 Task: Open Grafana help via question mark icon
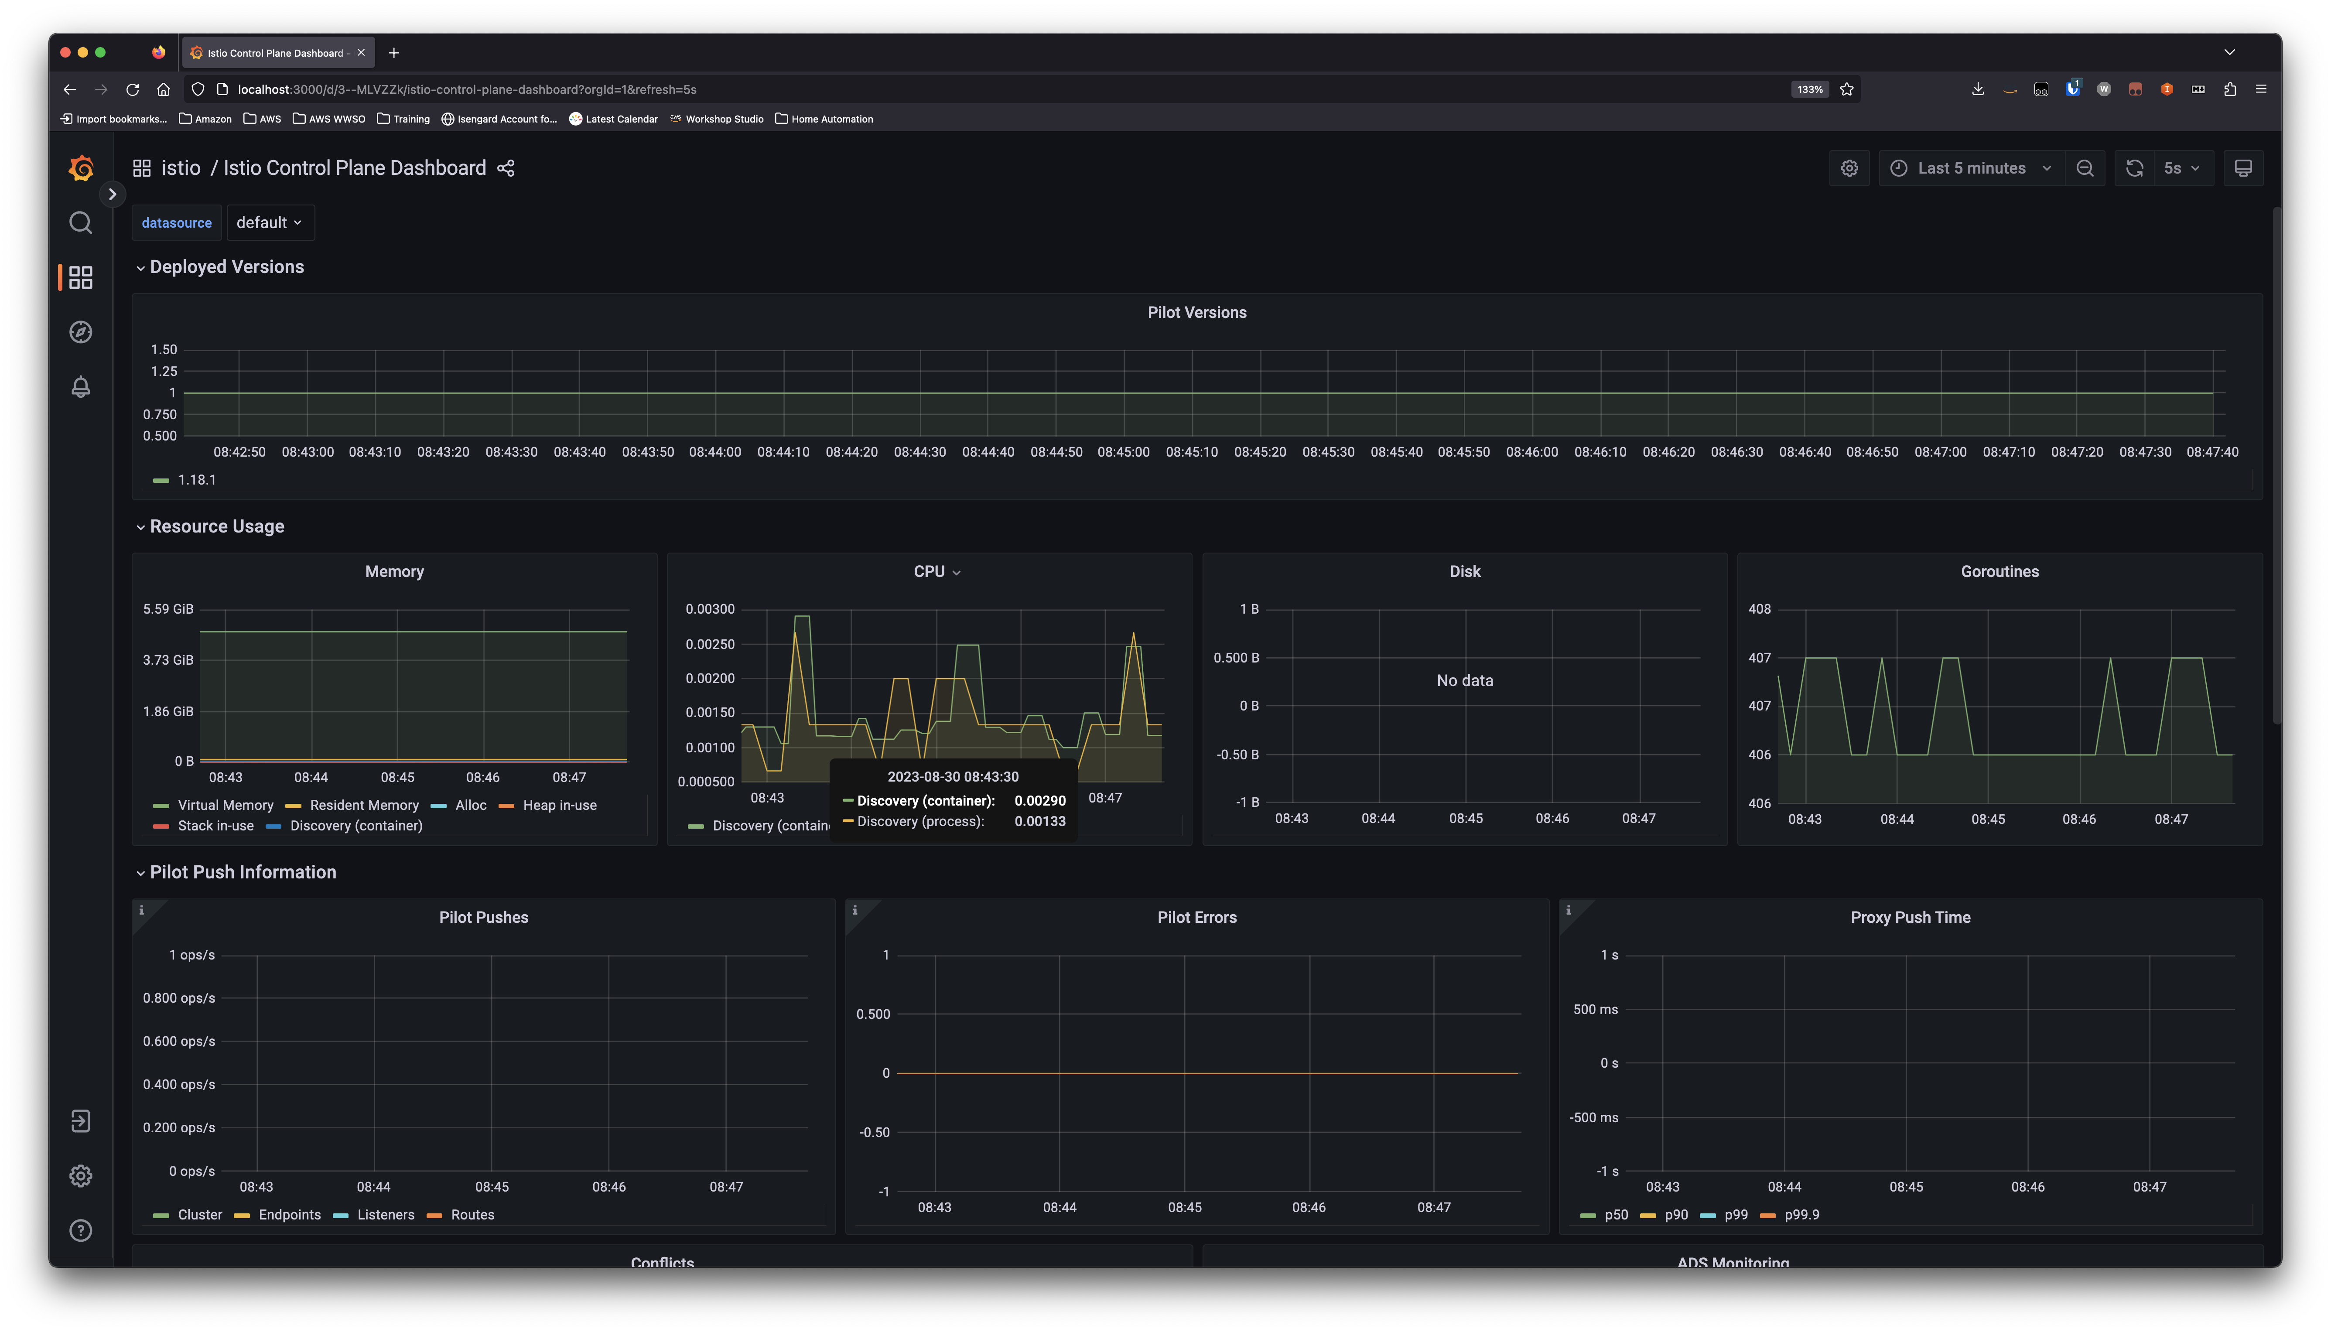[x=81, y=1230]
